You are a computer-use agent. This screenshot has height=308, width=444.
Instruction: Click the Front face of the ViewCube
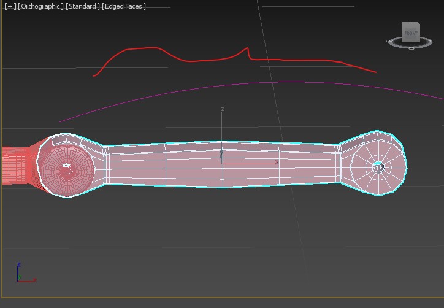pyautogui.click(x=410, y=33)
